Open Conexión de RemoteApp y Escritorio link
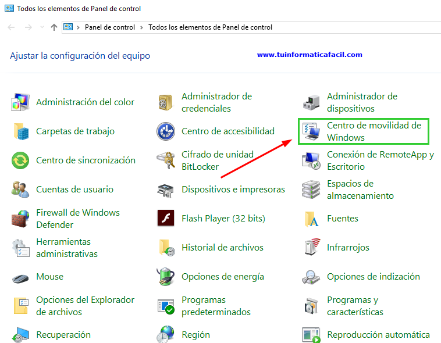441x343 pixels. coord(380,160)
